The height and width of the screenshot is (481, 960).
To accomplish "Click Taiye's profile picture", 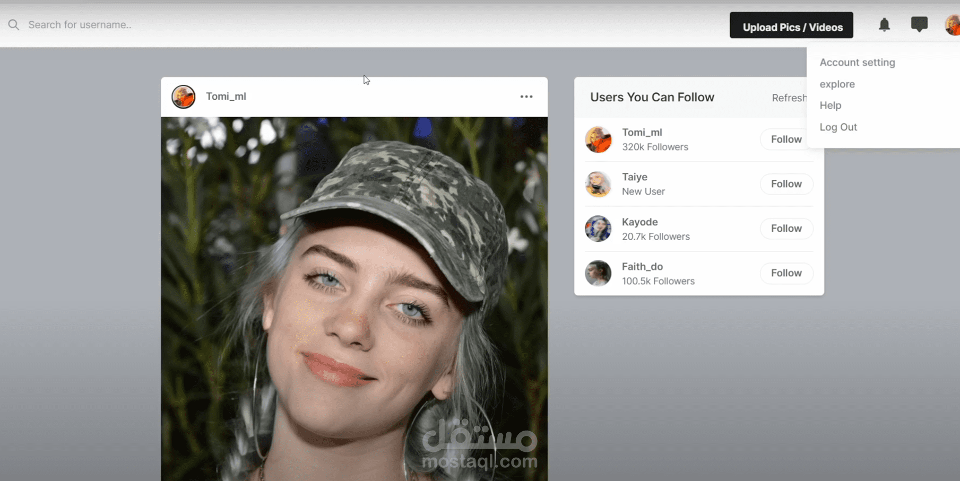I will [598, 184].
